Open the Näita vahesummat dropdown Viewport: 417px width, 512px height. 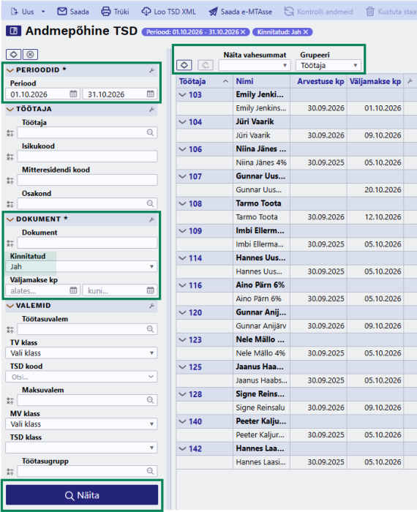tap(255, 65)
